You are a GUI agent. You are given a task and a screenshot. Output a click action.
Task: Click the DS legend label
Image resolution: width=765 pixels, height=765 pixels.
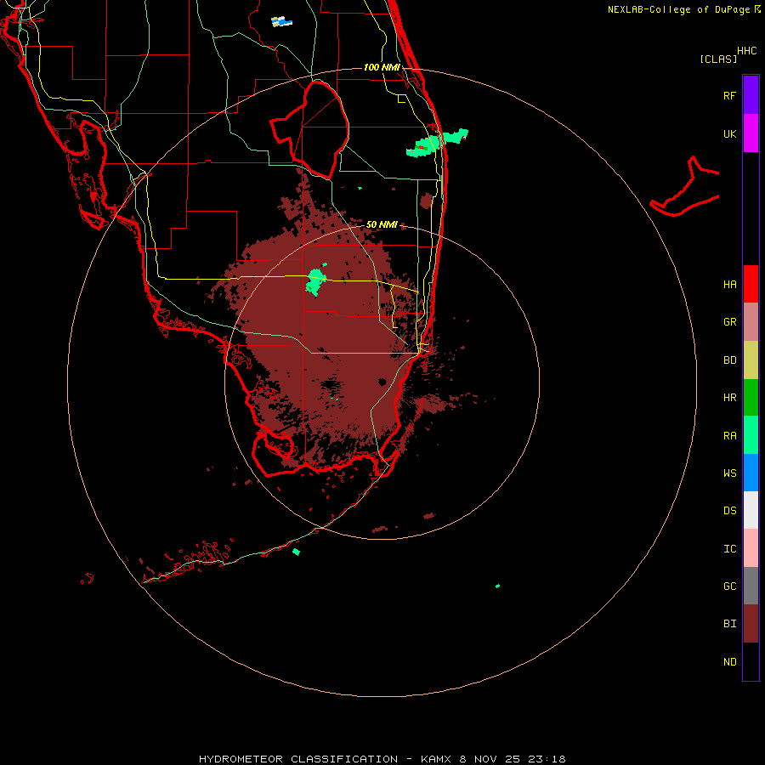(729, 511)
